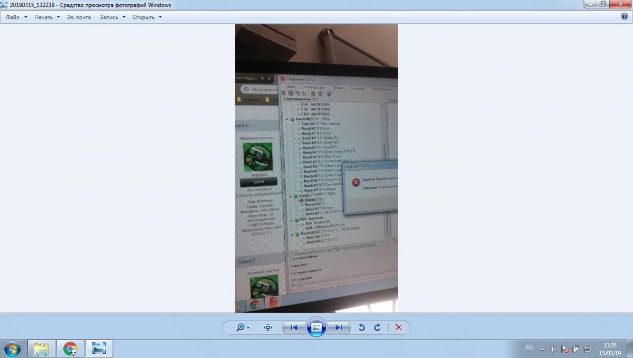The height and width of the screenshot is (358, 633).
Task: Open the Windows Start menu
Action: 12,348
